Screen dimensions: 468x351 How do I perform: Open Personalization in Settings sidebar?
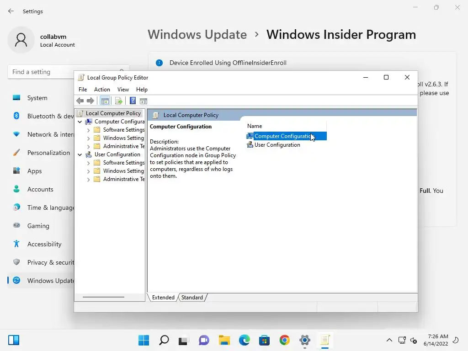tap(41, 153)
